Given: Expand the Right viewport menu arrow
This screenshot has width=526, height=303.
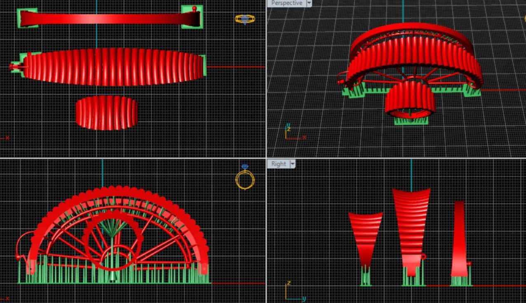Looking at the screenshot, I should tap(293, 164).
